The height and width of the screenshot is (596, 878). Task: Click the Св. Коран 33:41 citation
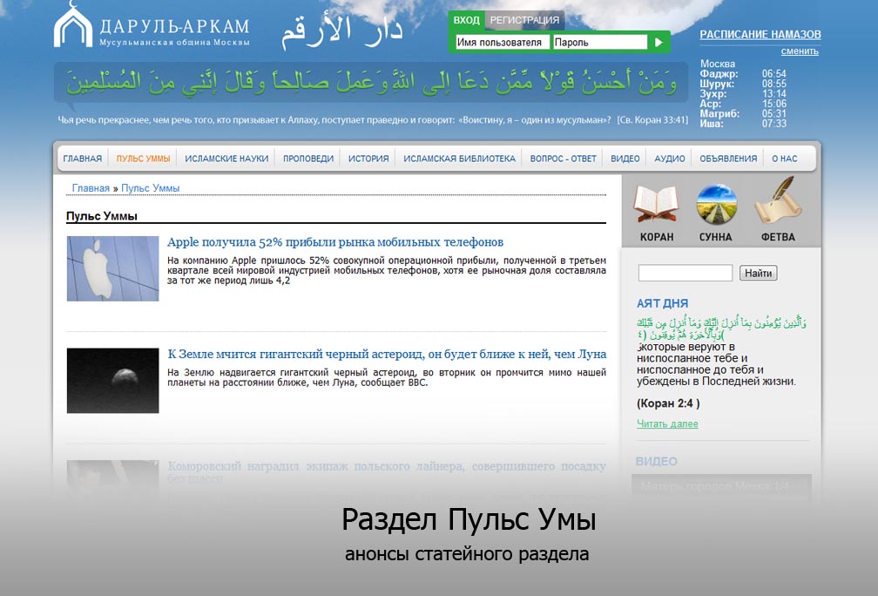652,120
